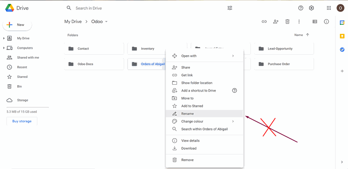Click the toolbar trash Remove icon
The width and height of the screenshot is (348, 169).
coord(287,22)
